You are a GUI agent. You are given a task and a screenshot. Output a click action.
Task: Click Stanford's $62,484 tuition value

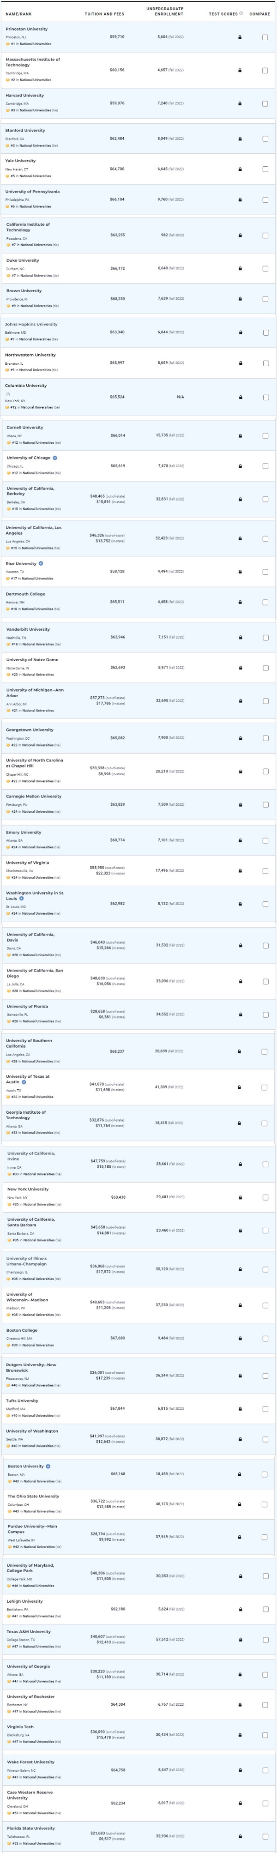pyautogui.click(x=117, y=139)
